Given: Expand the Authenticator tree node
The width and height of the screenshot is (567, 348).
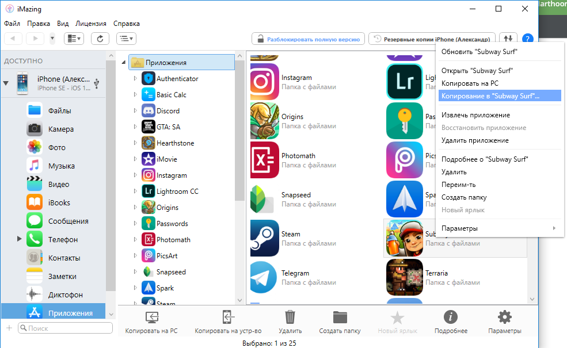Looking at the screenshot, I should (135, 78).
